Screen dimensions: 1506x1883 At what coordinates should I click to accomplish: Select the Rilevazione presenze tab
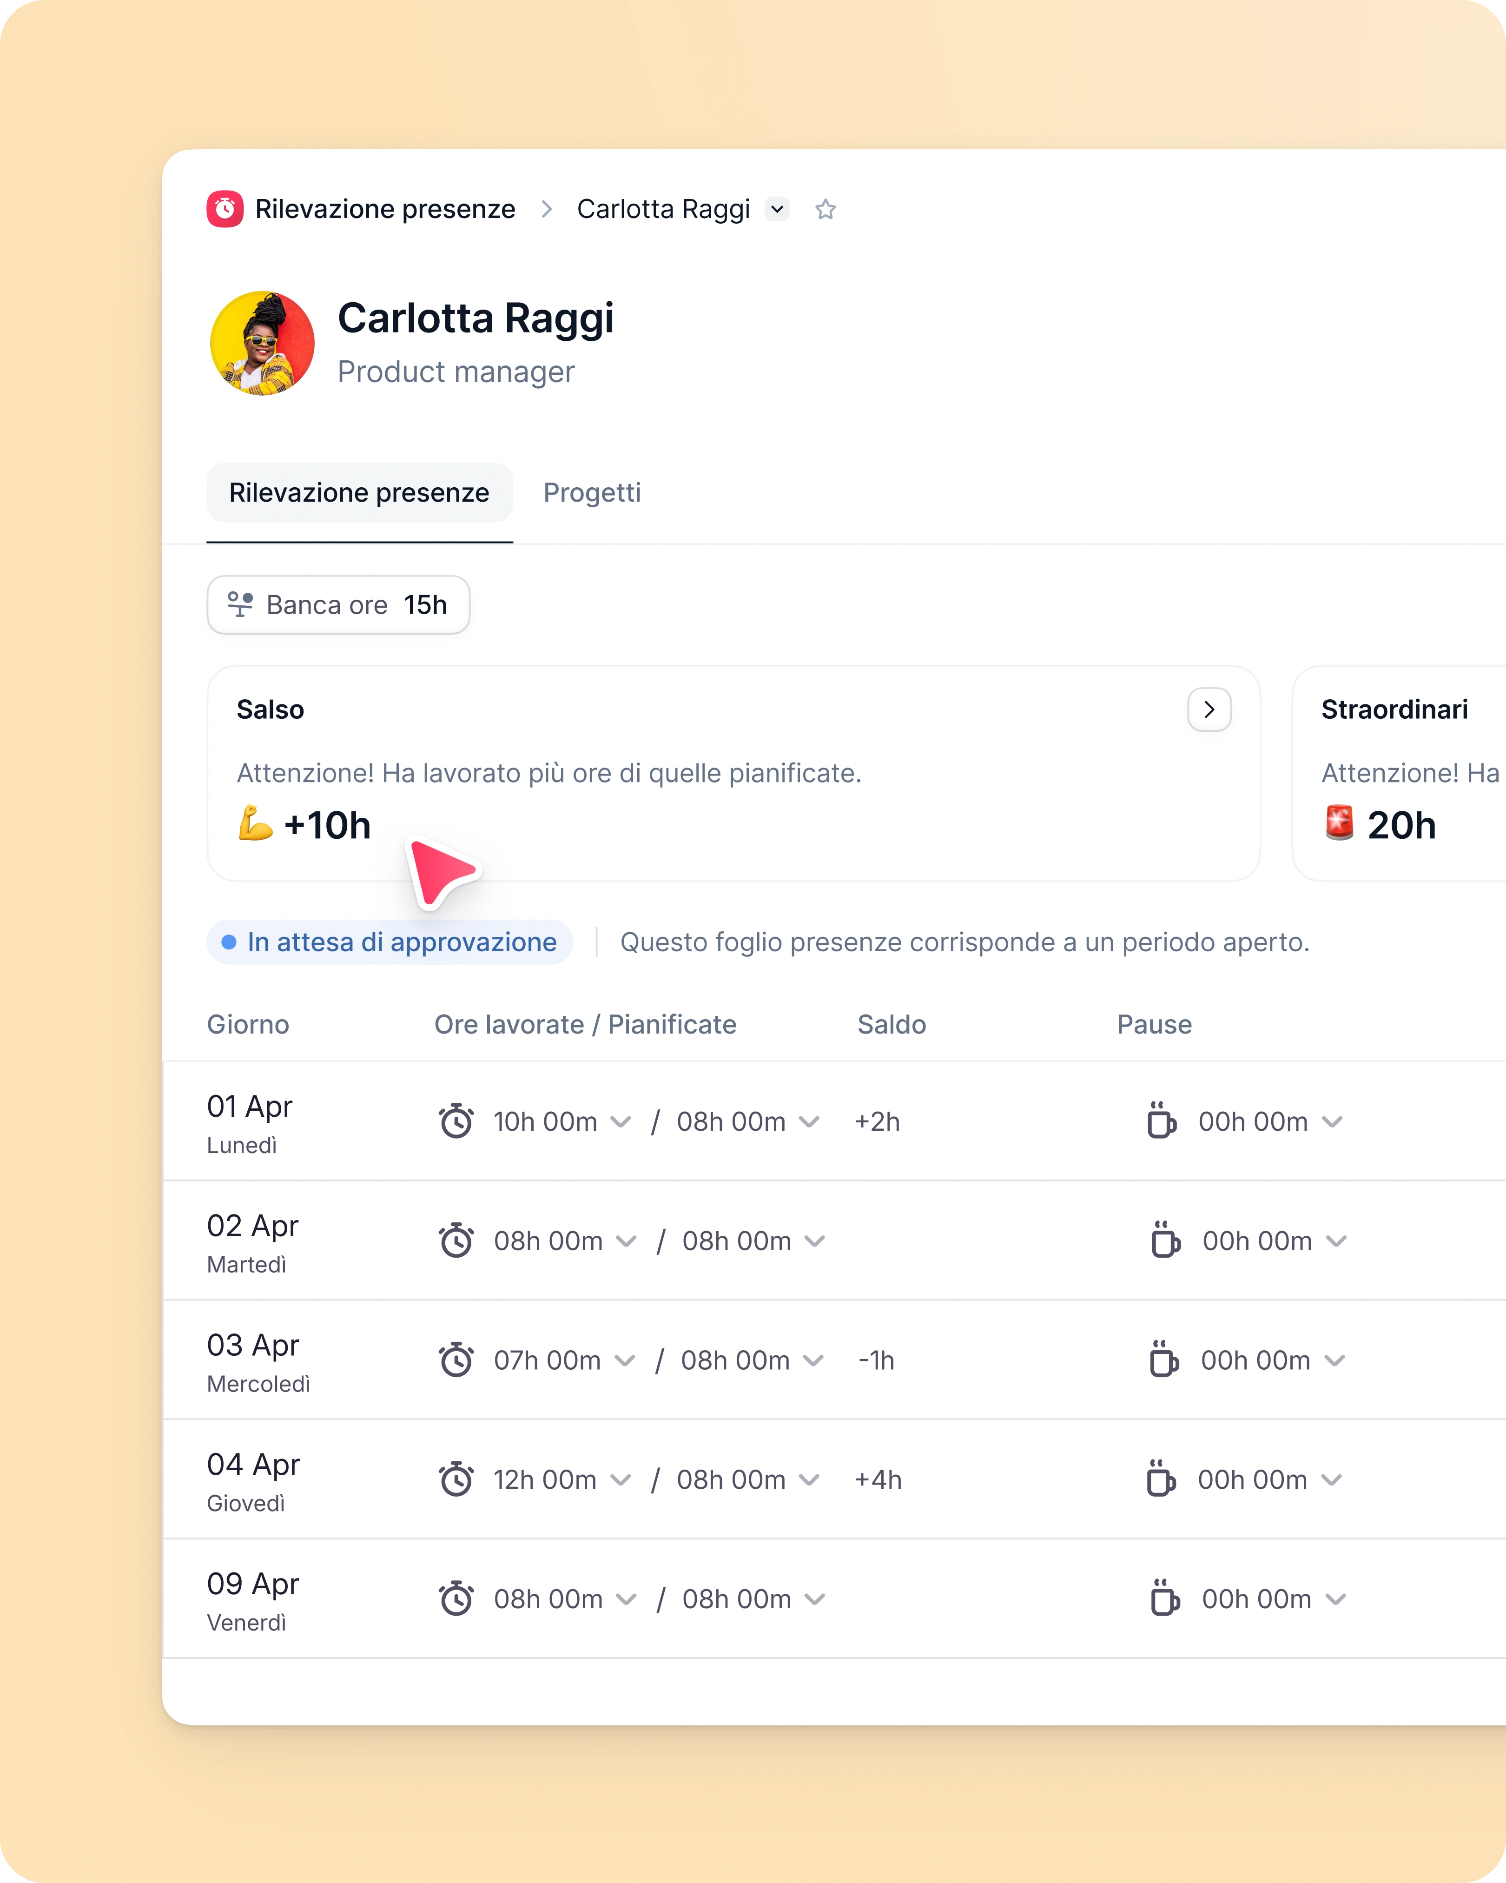pyautogui.click(x=359, y=492)
